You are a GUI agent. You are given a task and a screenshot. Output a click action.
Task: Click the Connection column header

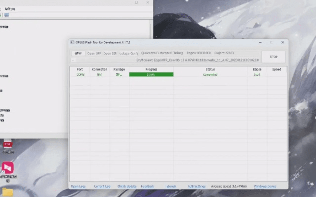(99, 69)
